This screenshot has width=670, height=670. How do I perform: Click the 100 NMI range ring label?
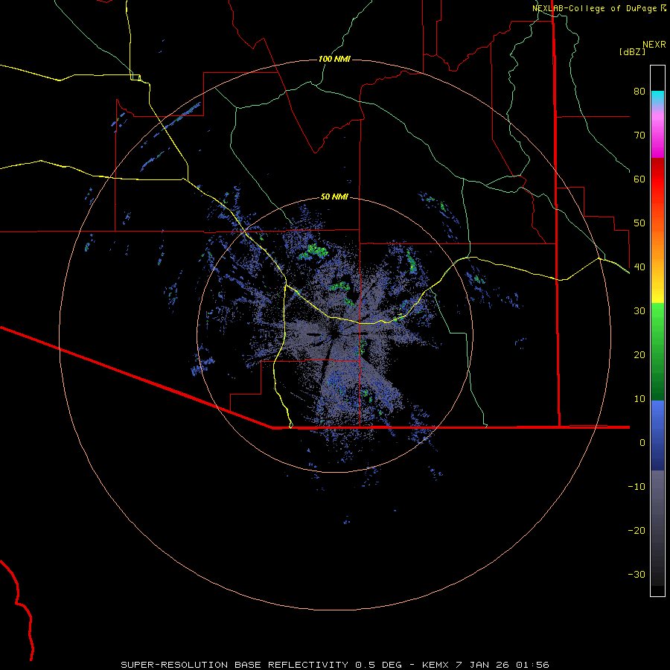334,59
